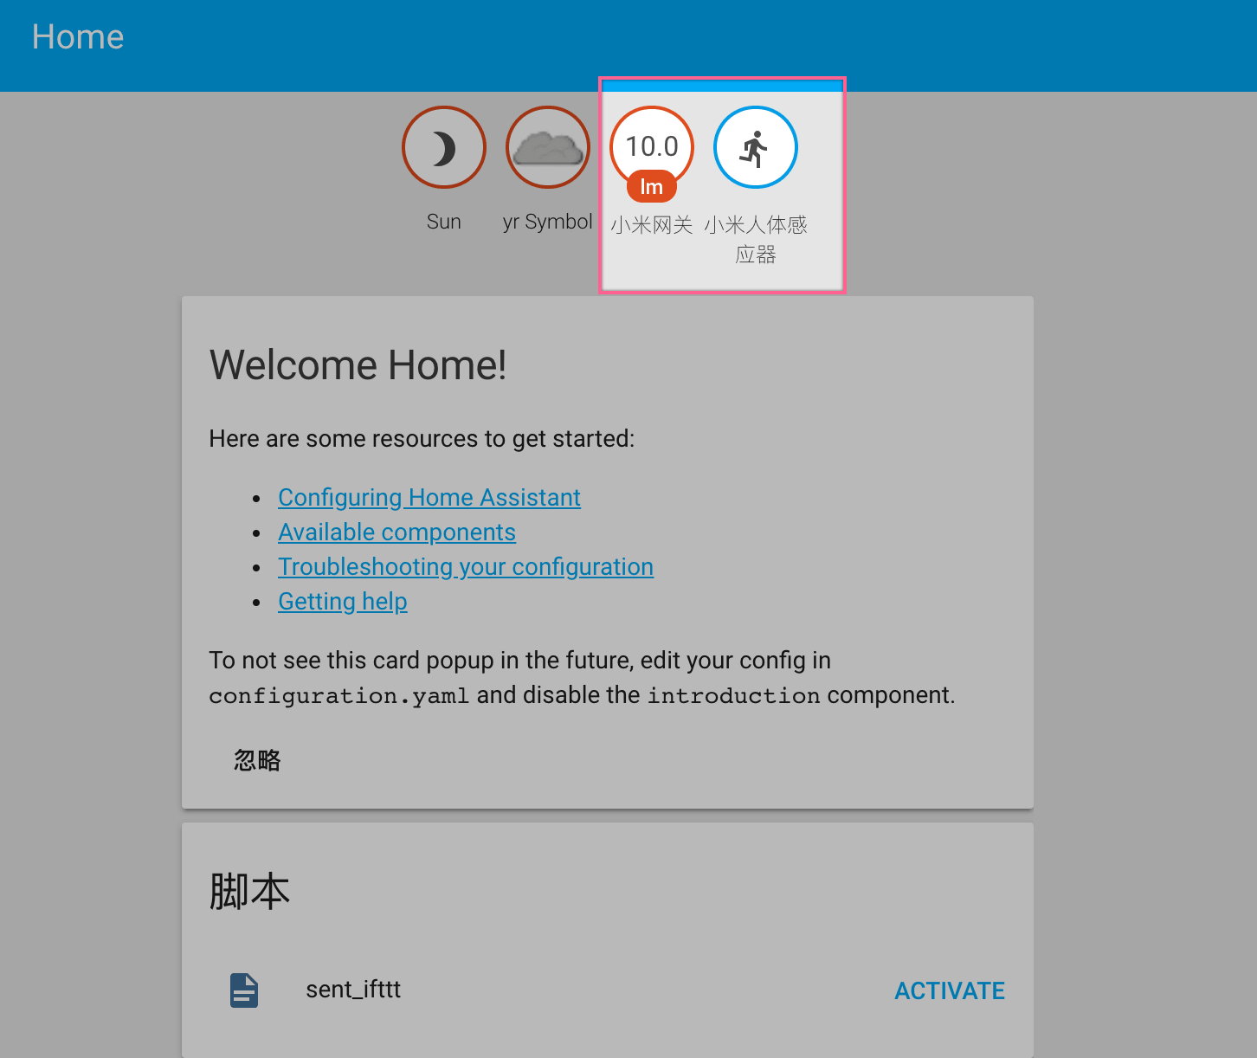The width and height of the screenshot is (1257, 1058).
Task: Open the Available components link
Action: point(396,532)
